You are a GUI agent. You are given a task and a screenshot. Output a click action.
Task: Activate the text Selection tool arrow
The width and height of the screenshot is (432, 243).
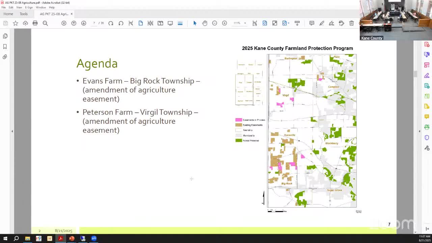click(195, 23)
